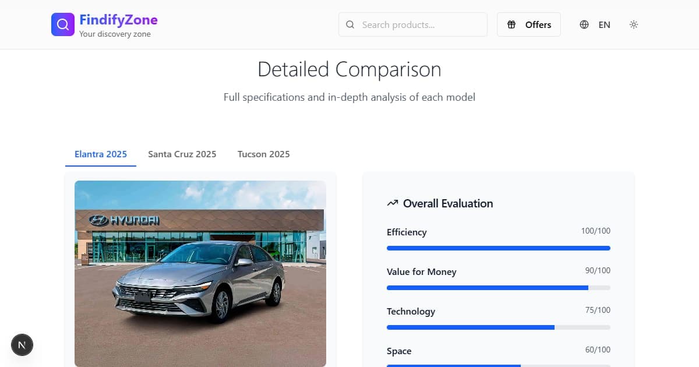Screen dimensions: 699x367
Task: Select the Elantra 2025 tab
Action: [101, 154]
